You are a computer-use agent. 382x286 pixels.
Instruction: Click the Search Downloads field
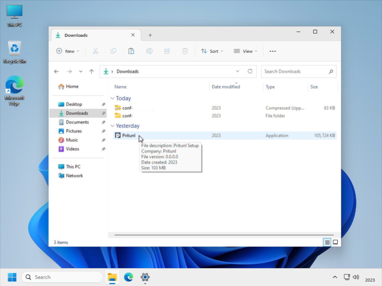[295, 71]
